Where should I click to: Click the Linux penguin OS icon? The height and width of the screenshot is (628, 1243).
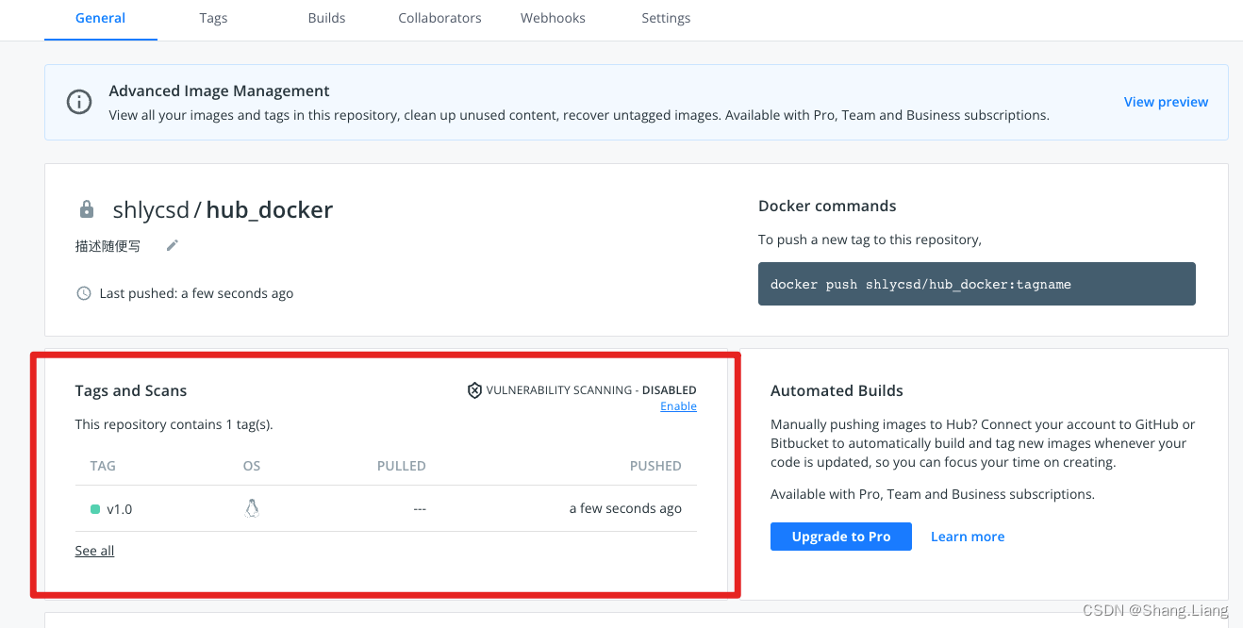click(x=252, y=508)
